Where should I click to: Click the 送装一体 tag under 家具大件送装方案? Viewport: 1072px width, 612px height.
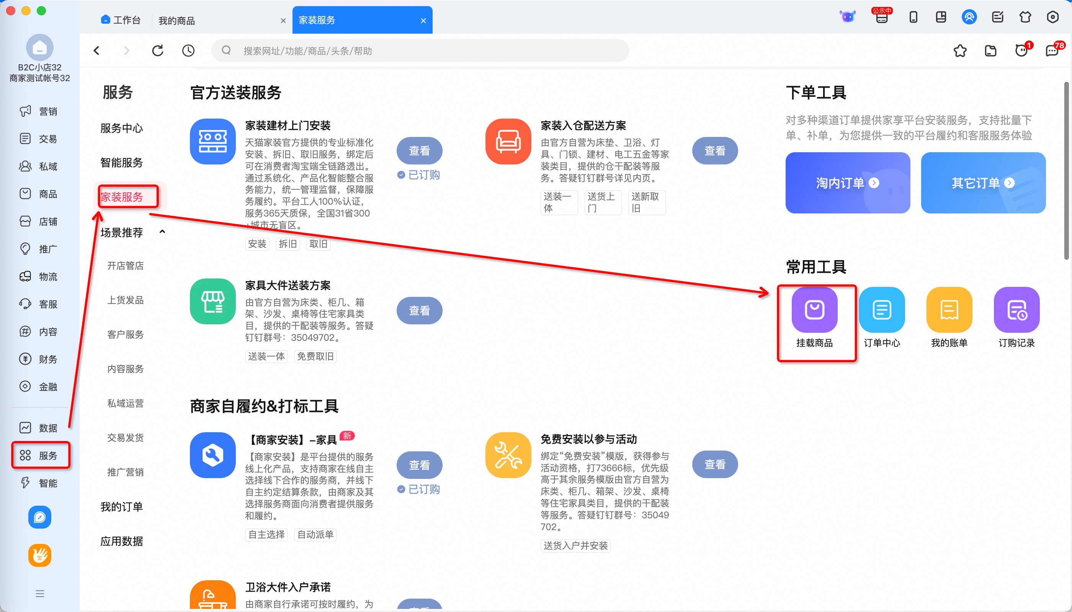click(x=266, y=356)
